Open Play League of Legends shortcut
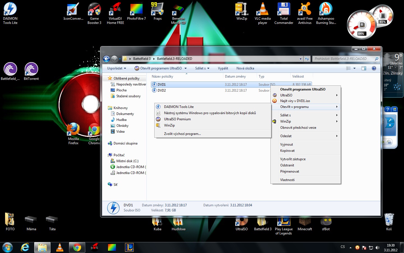Image resolution: width=404 pixels, height=253 pixels. (284, 226)
